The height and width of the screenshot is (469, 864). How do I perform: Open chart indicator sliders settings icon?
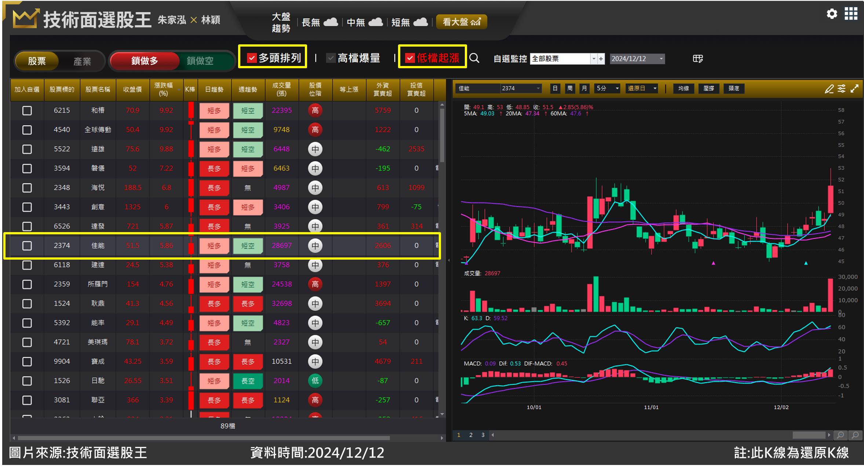[842, 89]
